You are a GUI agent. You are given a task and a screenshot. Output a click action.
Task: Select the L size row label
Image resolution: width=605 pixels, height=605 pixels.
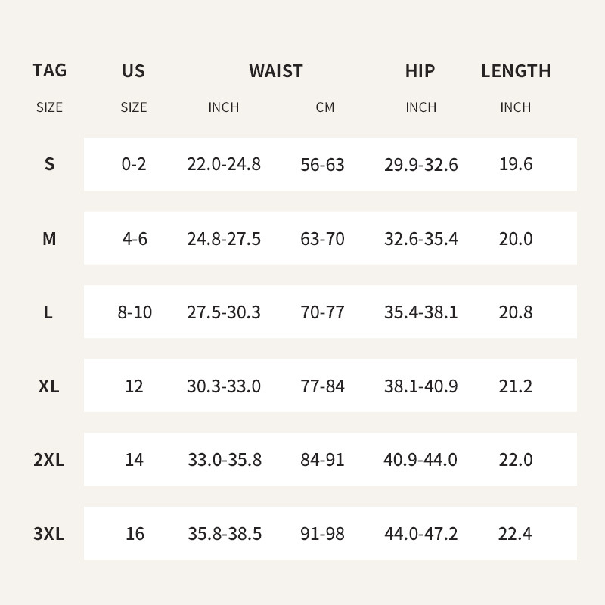tap(48, 312)
